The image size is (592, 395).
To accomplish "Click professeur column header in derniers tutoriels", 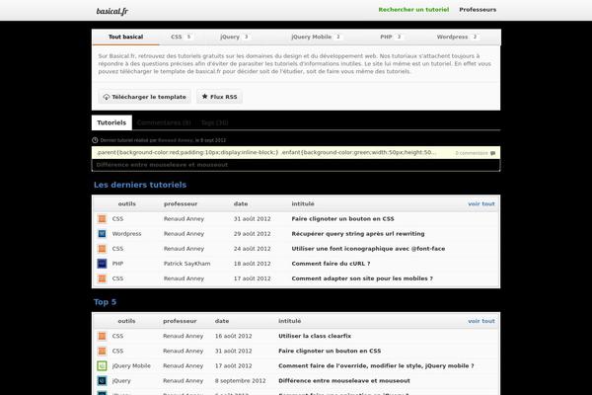I will [181, 203].
